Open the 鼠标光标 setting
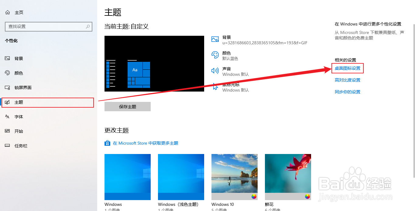This screenshot has width=415, height=211. pyautogui.click(x=230, y=87)
